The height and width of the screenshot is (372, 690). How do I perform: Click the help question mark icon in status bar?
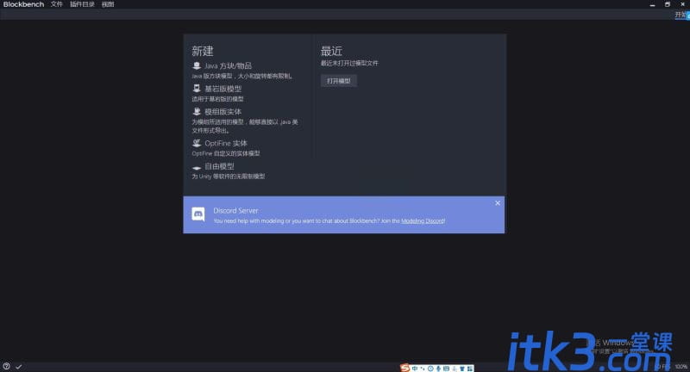tap(6, 366)
